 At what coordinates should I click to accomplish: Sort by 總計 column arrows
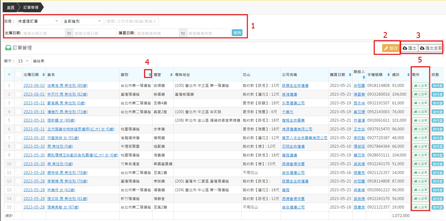(x=408, y=75)
